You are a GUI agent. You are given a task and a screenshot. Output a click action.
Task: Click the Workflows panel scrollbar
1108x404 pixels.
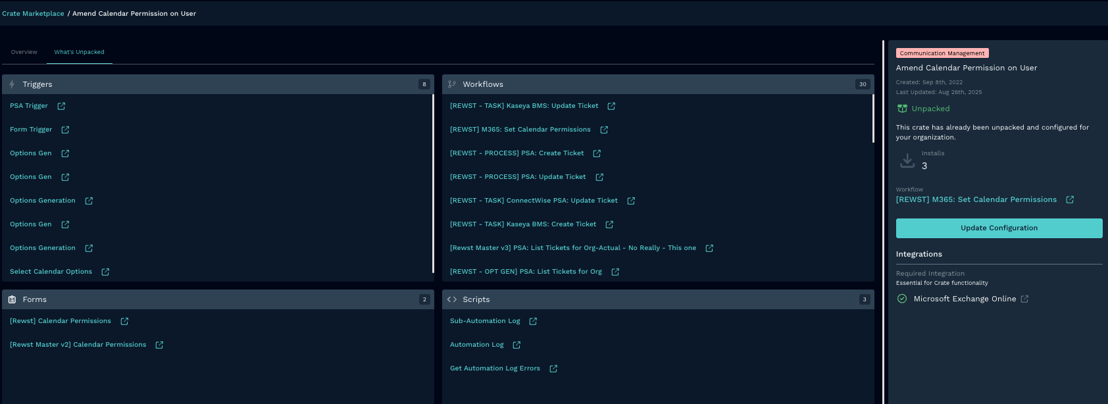(873, 118)
